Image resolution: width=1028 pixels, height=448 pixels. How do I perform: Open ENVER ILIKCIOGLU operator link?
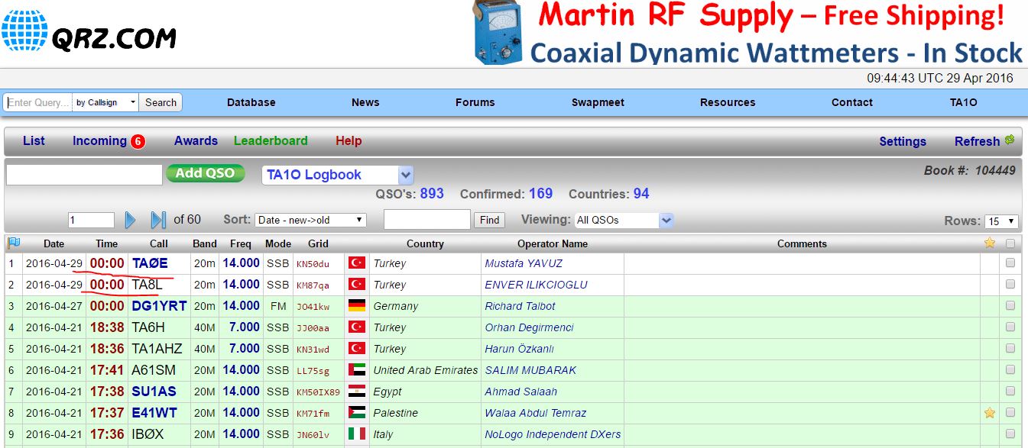coord(534,285)
